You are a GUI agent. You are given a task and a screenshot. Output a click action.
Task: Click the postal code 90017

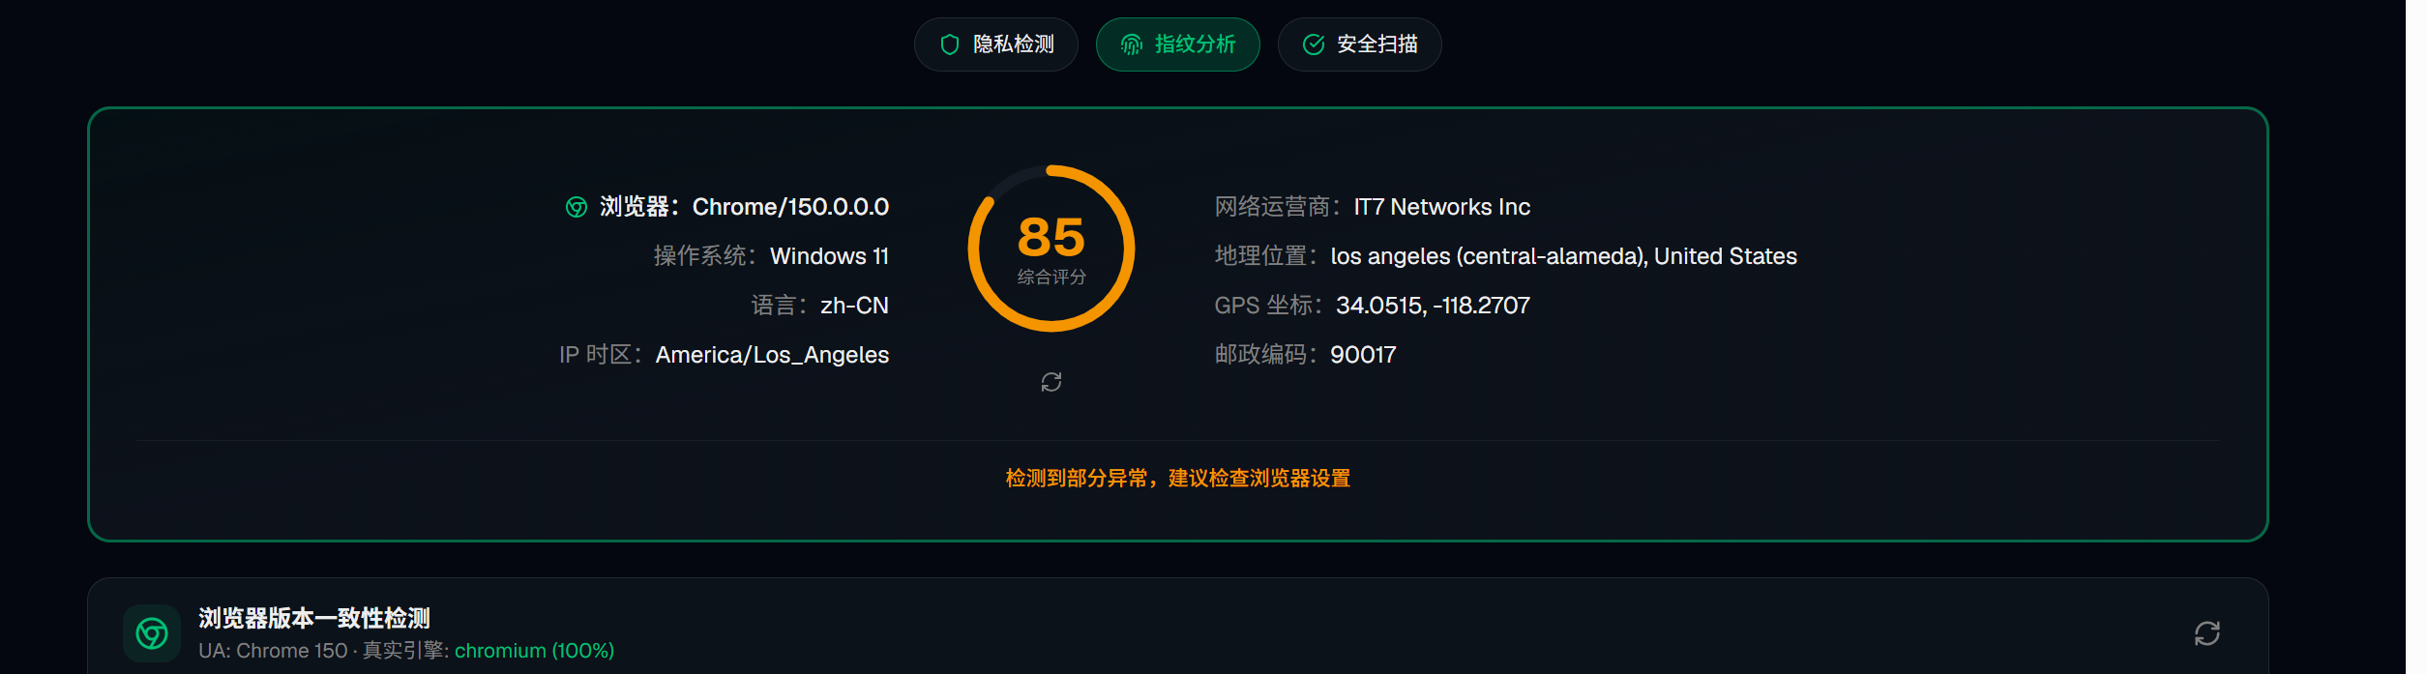pyautogui.click(x=1363, y=355)
